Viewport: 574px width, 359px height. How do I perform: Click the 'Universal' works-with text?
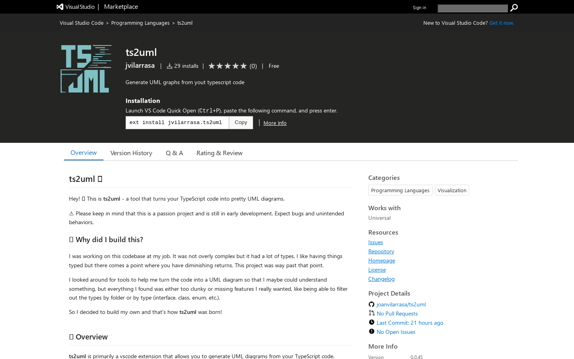[x=379, y=218]
